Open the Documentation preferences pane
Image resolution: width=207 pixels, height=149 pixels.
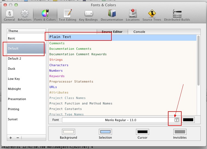(112, 15)
